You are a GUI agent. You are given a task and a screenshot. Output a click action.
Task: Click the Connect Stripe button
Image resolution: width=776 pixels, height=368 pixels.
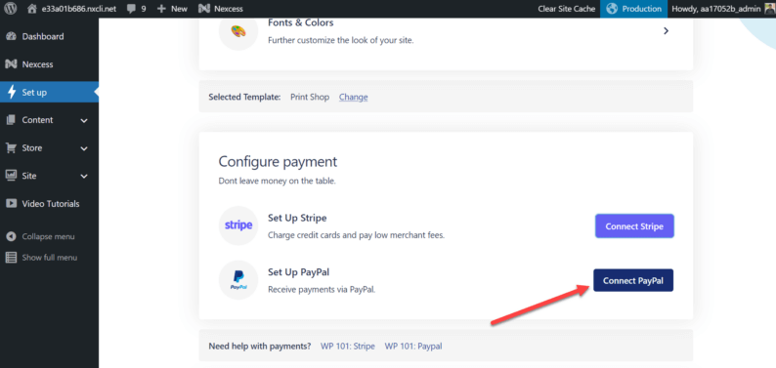pyautogui.click(x=634, y=226)
